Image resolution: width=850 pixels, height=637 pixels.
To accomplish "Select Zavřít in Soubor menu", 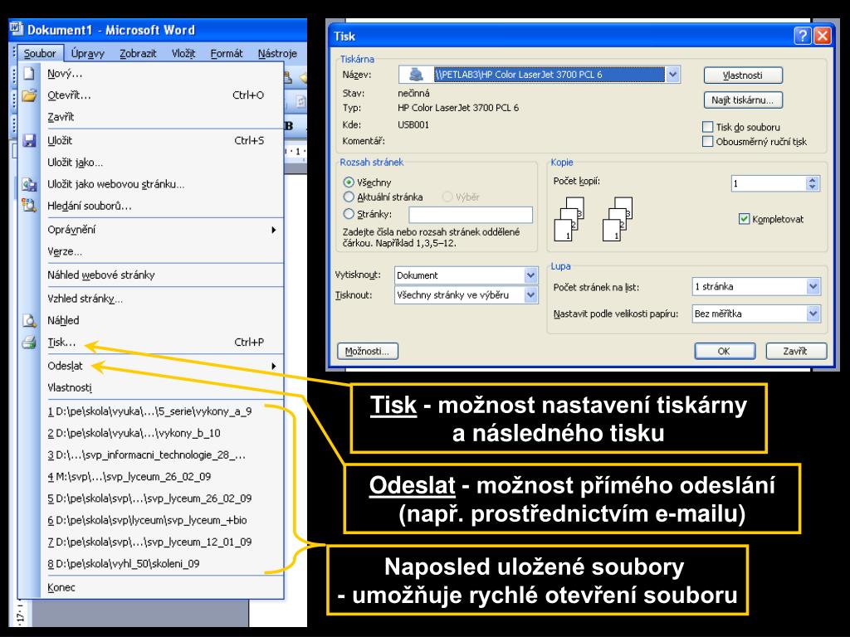I will [152, 117].
